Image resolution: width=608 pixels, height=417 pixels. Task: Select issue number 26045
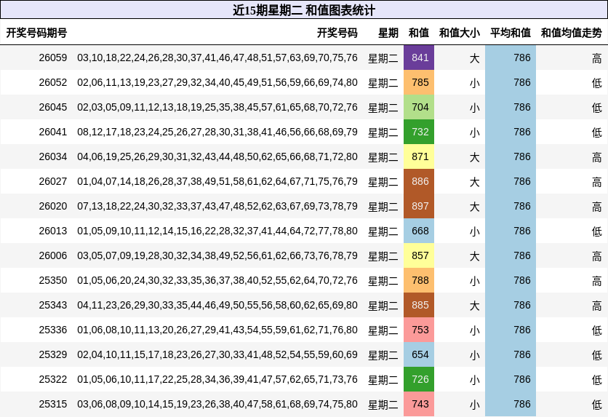[53, 108]
